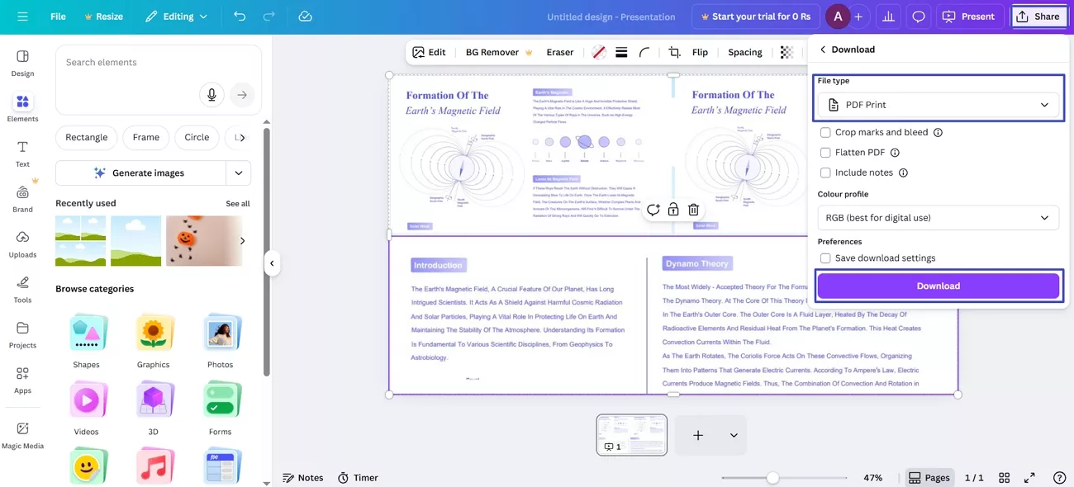The height and width of the screenshot is (487, 1074).
Task: Open the transparency checkerboard icon
Action: point(786,52)
